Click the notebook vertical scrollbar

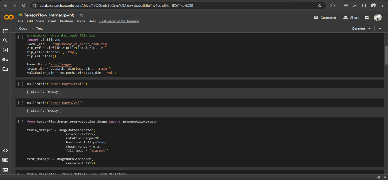point(386,55)
